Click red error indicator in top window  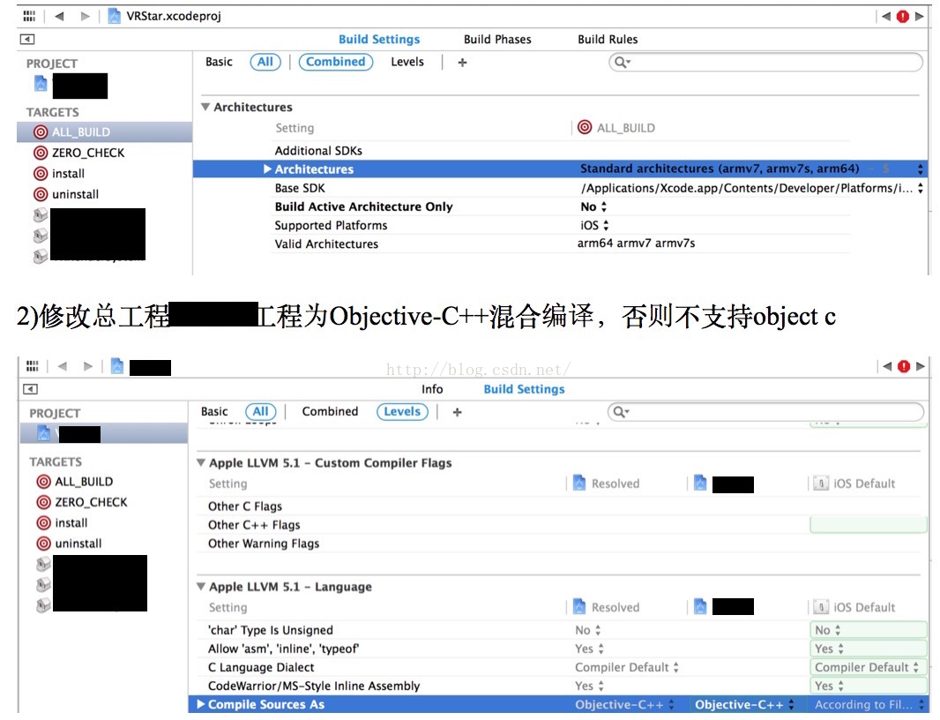(903, 16)
